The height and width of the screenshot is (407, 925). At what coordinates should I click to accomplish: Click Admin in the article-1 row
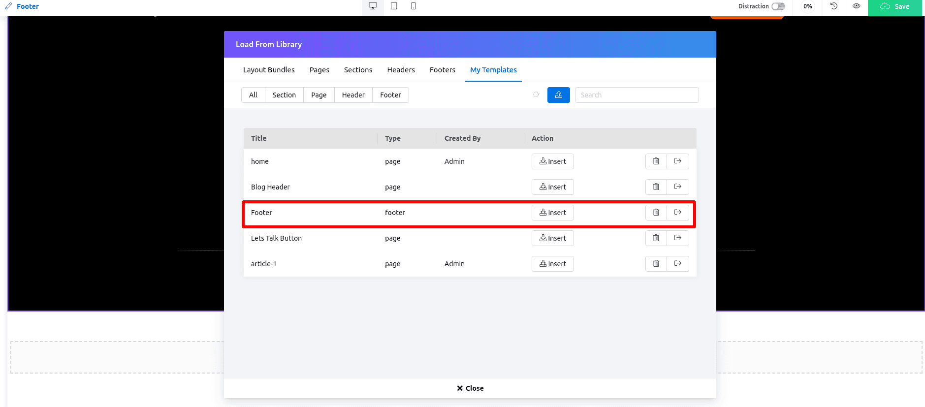click(454, 264)
